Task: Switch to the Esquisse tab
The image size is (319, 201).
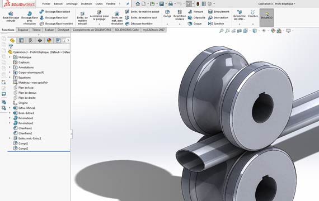Action: pyautogui.click(x=23, y=30)
